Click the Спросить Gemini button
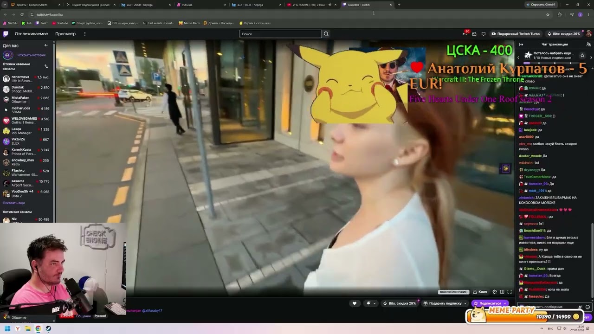The image size is (594, 334). click(x=540, y=5)
